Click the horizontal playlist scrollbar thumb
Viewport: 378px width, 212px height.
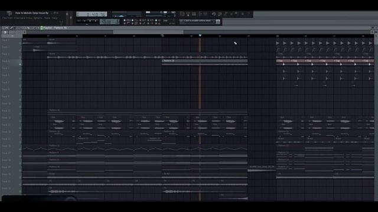click(x=148, y=32)
